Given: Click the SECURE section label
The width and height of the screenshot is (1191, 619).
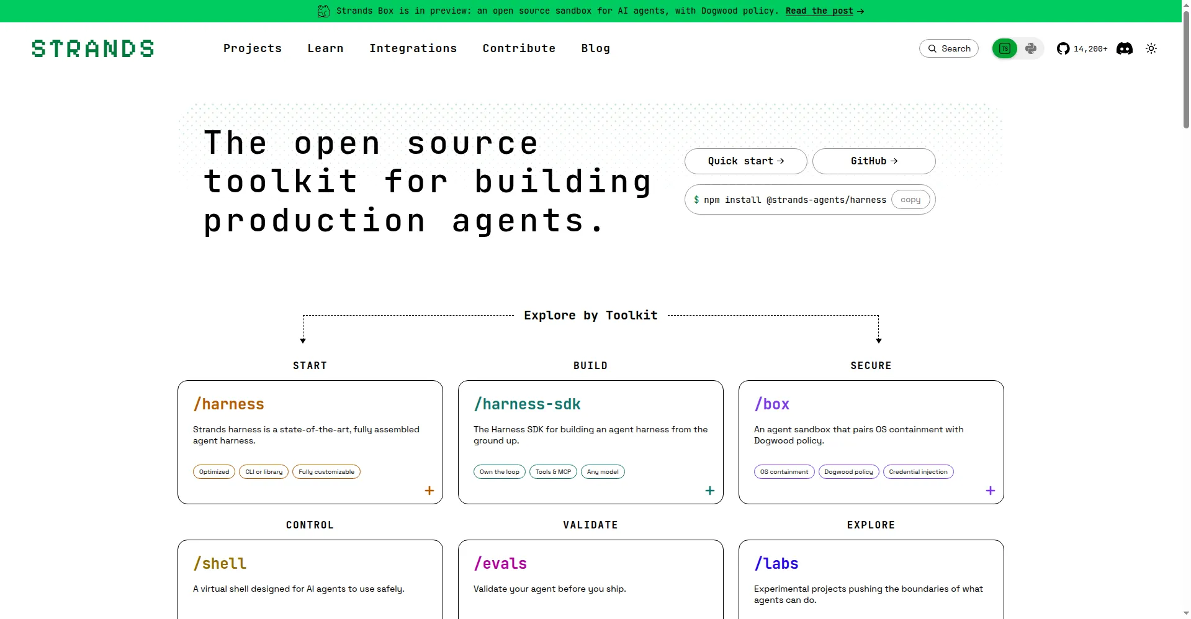Looking at the screenshot, I should pos(871,366).
